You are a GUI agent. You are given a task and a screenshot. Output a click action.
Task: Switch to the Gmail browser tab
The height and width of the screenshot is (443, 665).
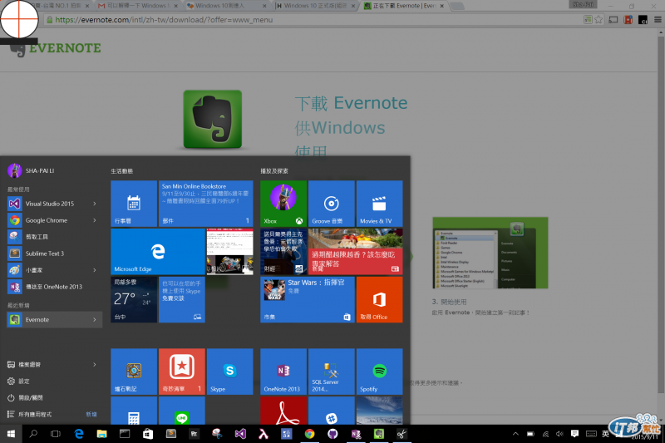[x=135, y=6]
